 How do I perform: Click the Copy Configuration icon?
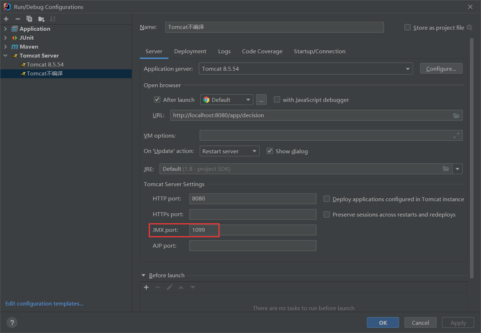29,19
